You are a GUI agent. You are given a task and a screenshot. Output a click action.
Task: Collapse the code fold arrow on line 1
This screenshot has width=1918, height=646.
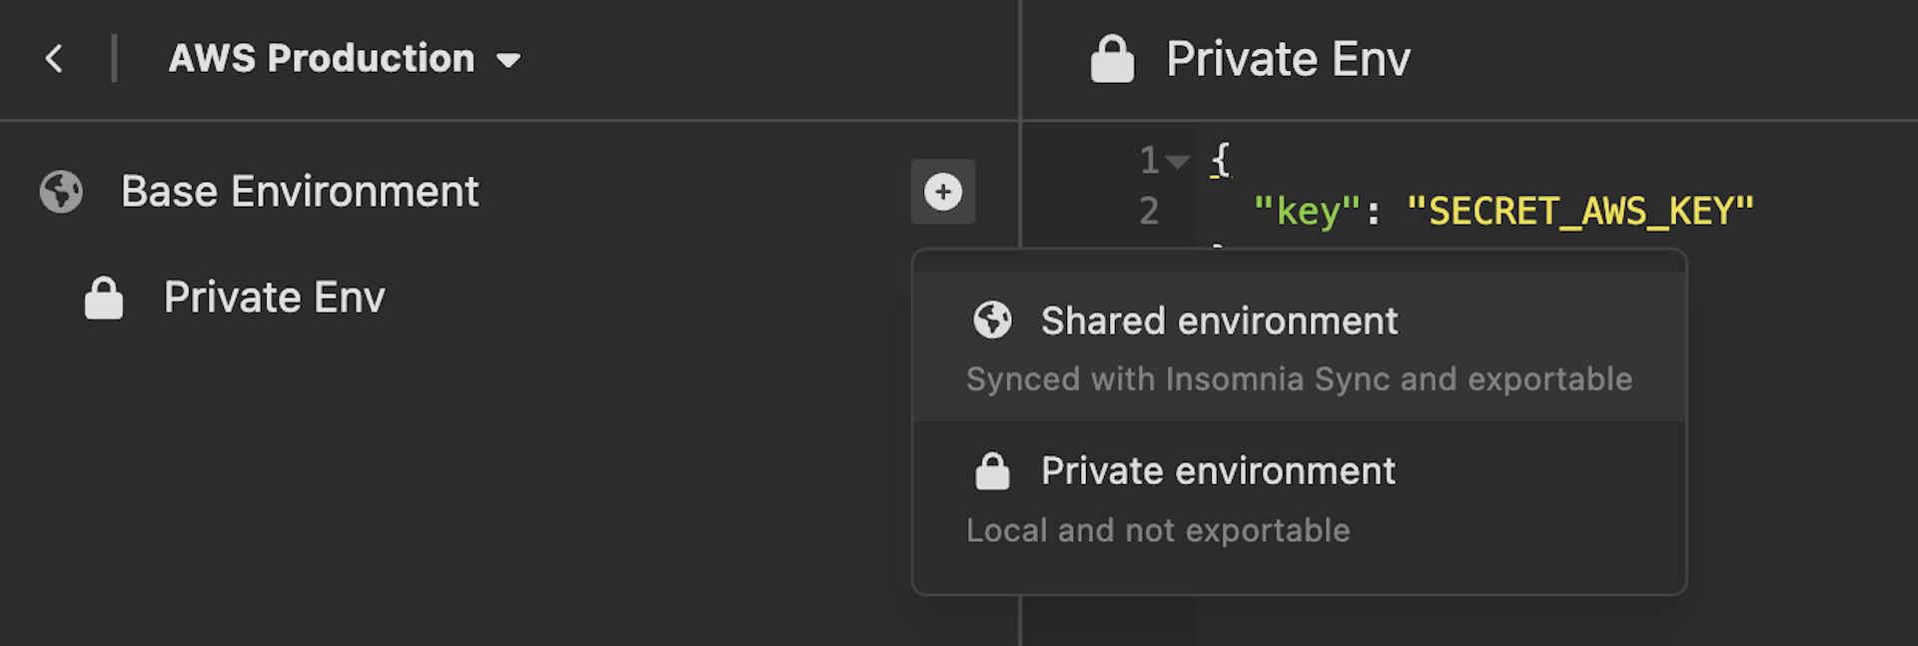click(1179, 161)
